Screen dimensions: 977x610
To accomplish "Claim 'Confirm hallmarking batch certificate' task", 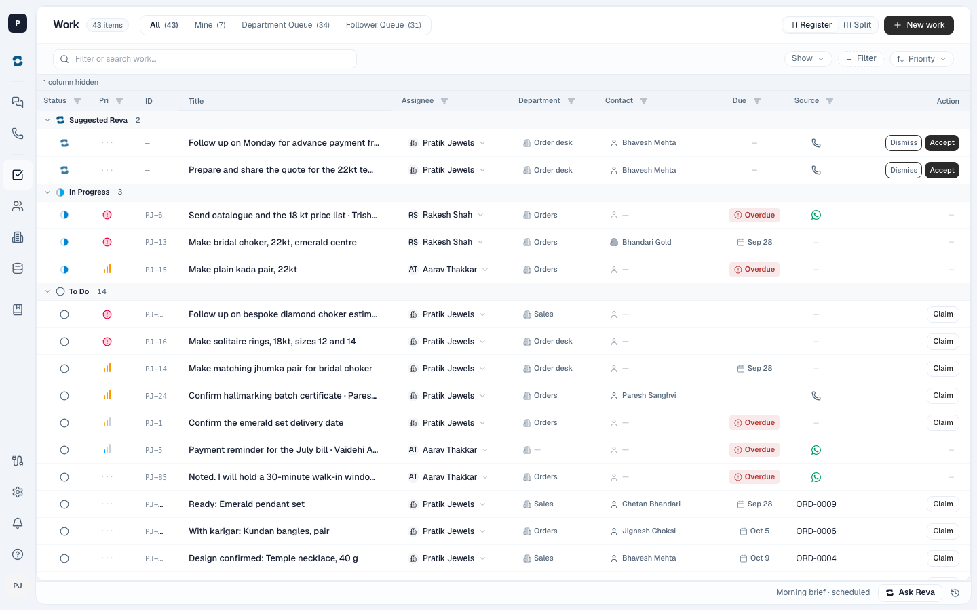I will coord(943,396).
